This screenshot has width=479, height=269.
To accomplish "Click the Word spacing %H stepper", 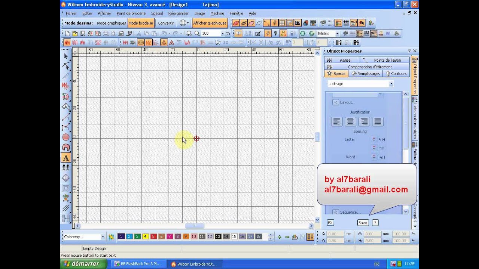I will (x=374, y=157).
